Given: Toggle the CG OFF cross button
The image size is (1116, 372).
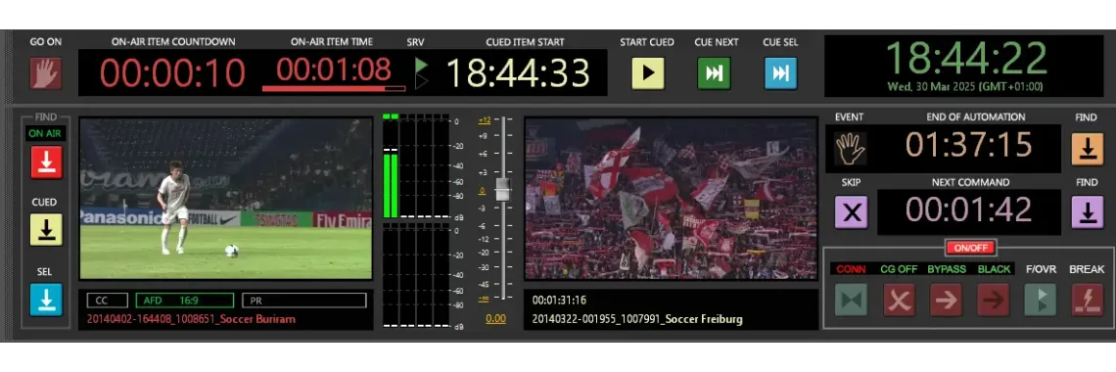Looking at the screenshot, I should pyautogui.click(x=899, y=300).
